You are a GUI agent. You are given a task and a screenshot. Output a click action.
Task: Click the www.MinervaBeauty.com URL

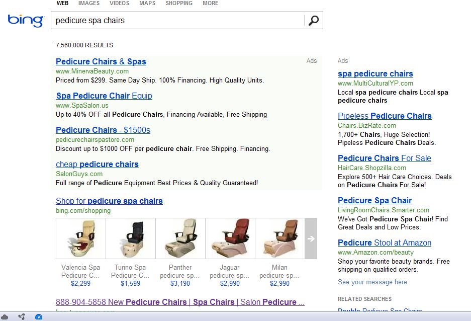pyautogui.click(x=92, y=71)
